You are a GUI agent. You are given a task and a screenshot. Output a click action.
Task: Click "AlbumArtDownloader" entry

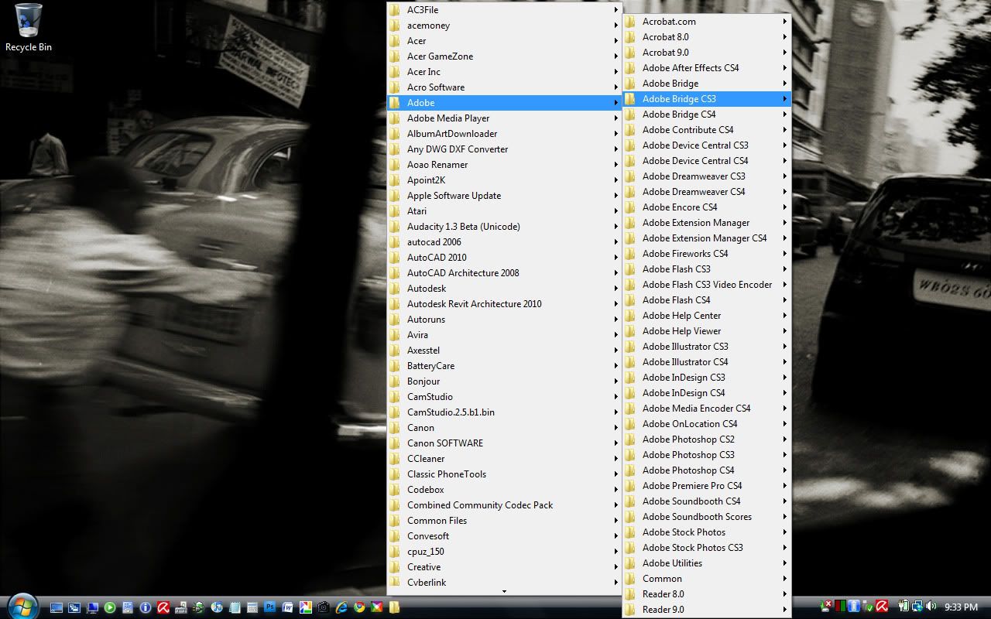coord(505,134)
